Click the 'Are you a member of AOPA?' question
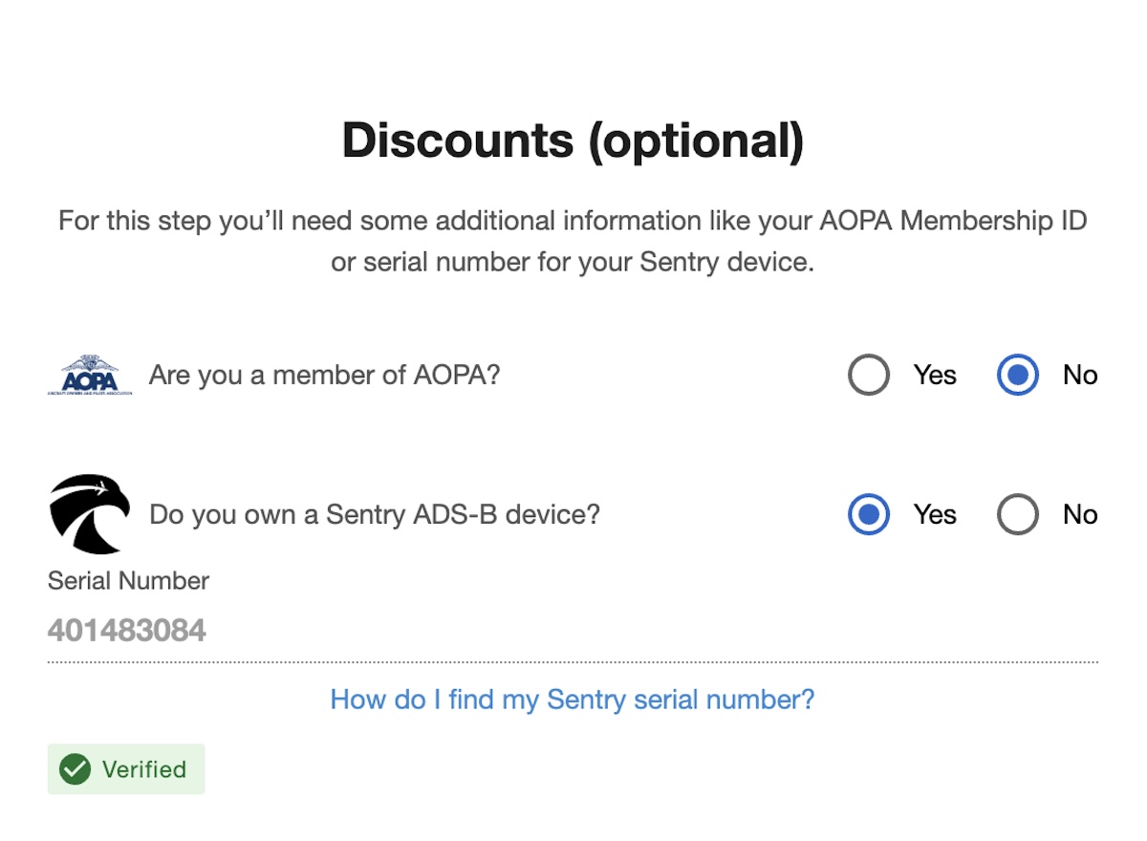1147x841 pixels. tap(324, 376)
